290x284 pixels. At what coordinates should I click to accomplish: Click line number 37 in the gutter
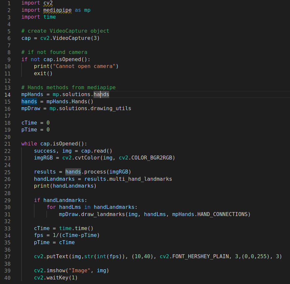coord(8,257)
